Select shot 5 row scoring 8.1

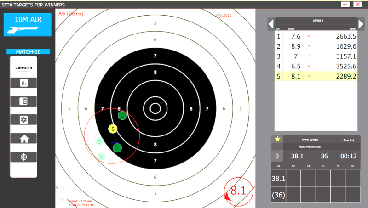(x=316, y=77)
